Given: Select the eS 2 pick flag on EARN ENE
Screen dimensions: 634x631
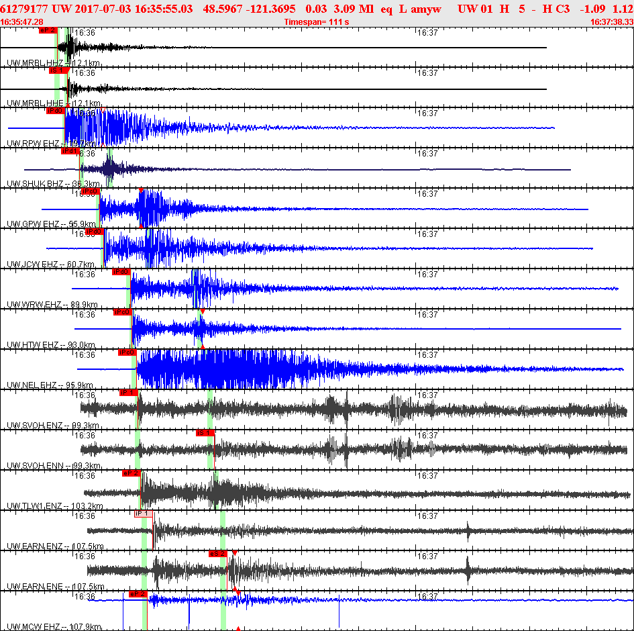Looking at the screenshot, I should pyautogui.click(x=218, y=554).
